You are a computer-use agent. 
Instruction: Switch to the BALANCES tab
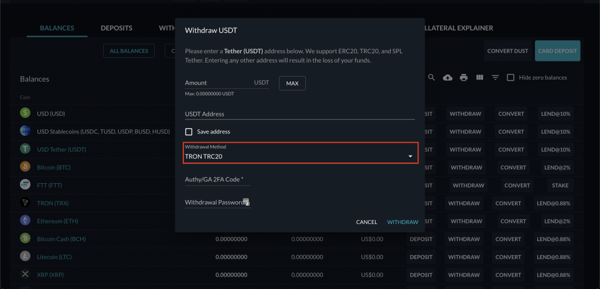coord(57,28)
